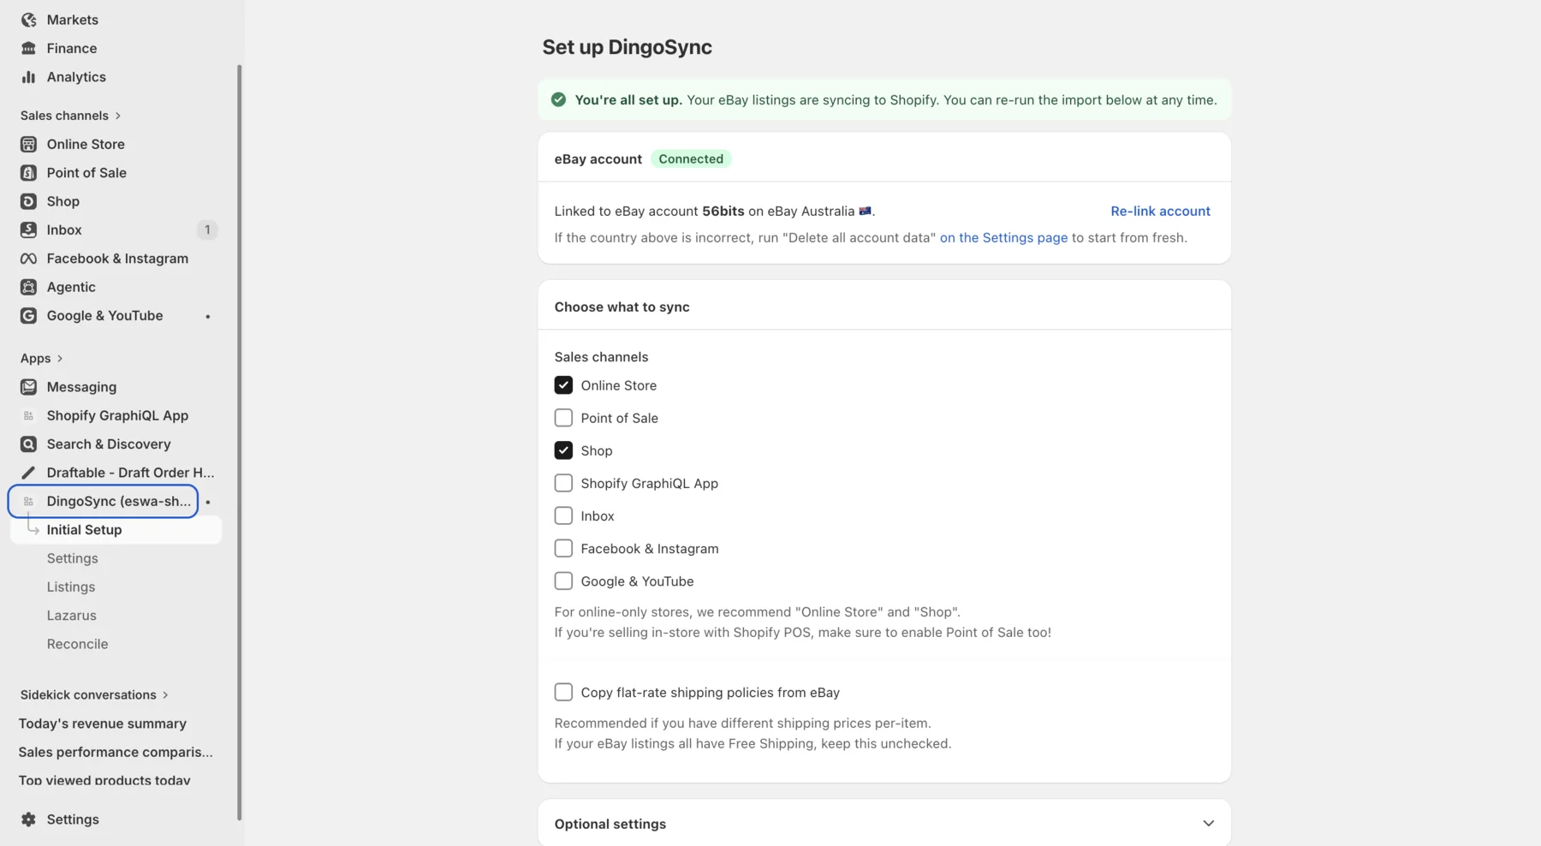1541x846 pixels.
Task: Open the Facebook & Instagram Meta icon
Action: 28,259
